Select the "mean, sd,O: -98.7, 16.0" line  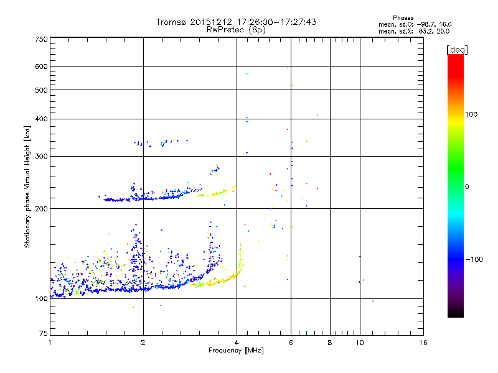[x=415, y=24]
